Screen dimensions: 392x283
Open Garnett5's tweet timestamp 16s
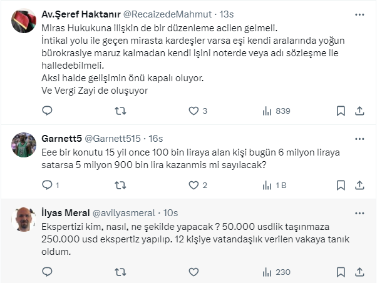point(156,138)
